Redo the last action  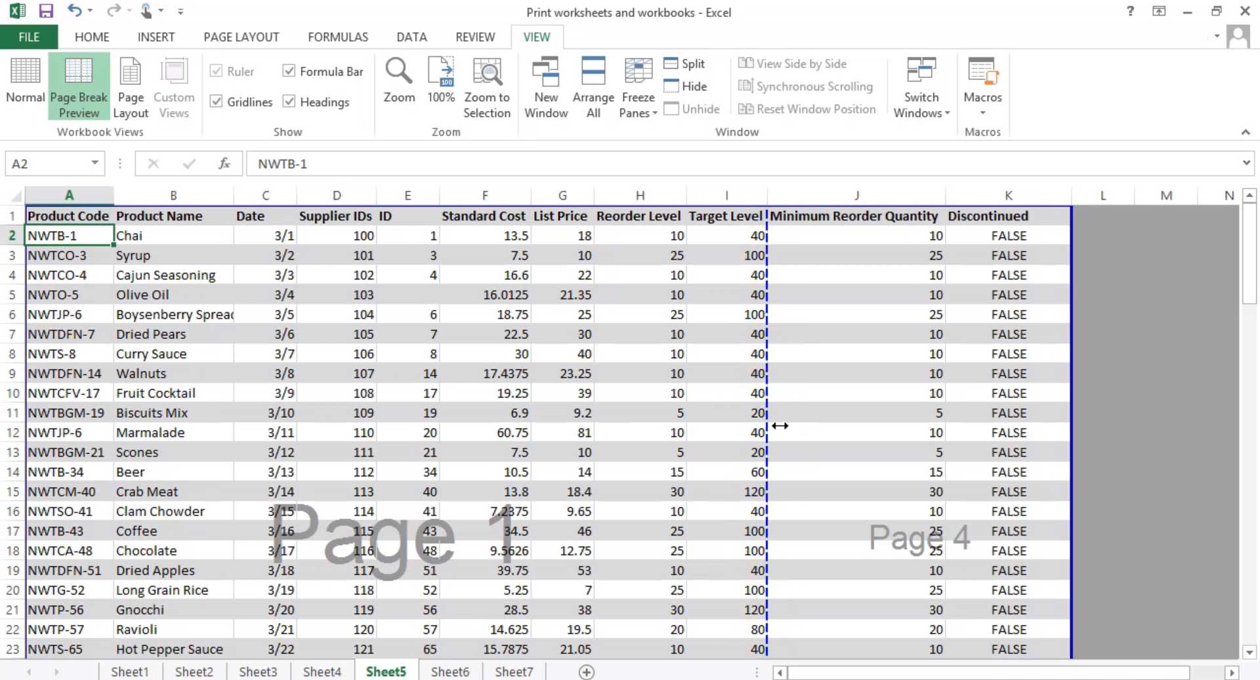(114, 11)
